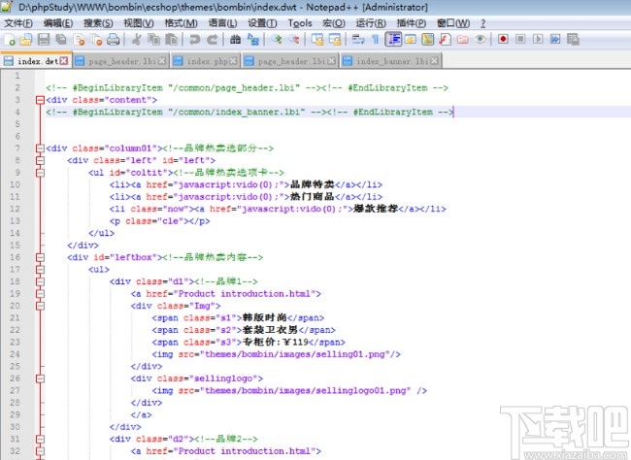
Task: Open the 插件(P) plugins menu
Action: [412, 23]
